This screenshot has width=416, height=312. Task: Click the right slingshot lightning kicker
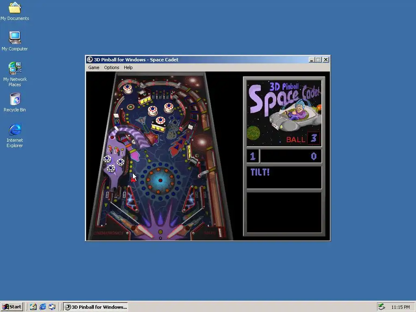[x=189, y=199]
